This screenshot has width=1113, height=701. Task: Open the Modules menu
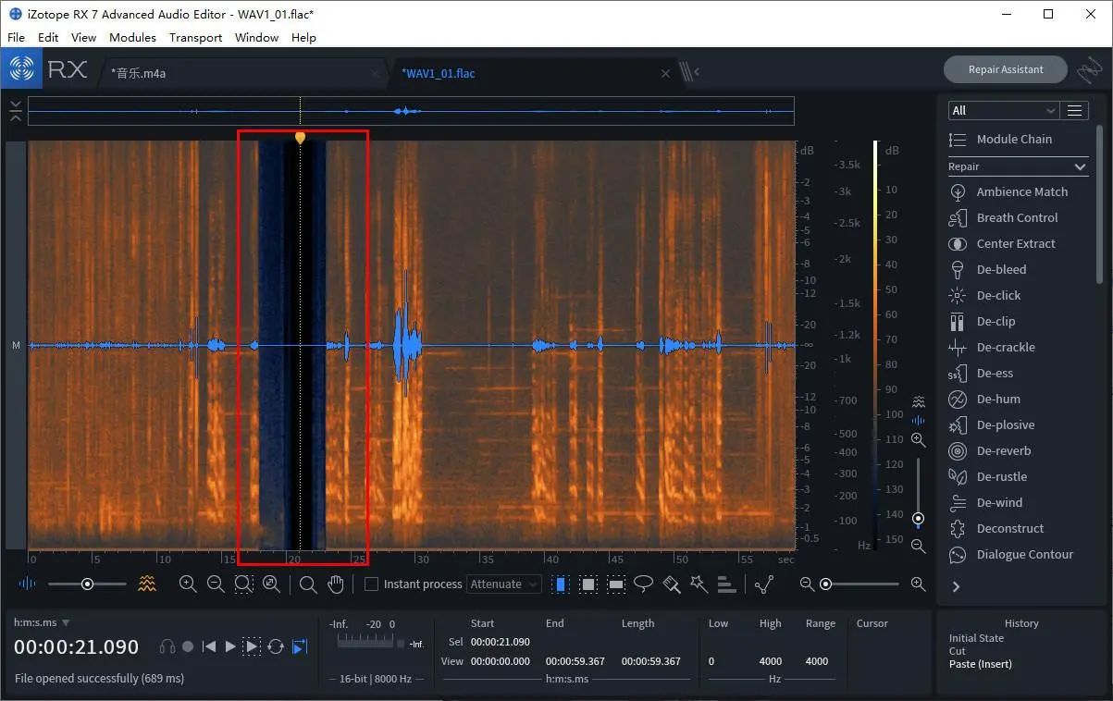pyautogui.click(x=132, y=37)
